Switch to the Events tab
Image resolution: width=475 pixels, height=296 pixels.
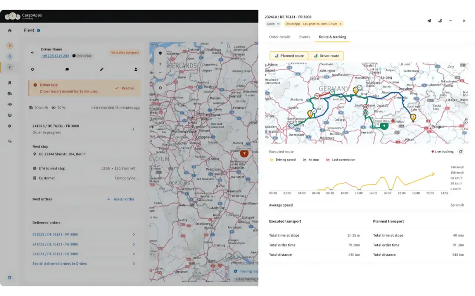[304, 37]
